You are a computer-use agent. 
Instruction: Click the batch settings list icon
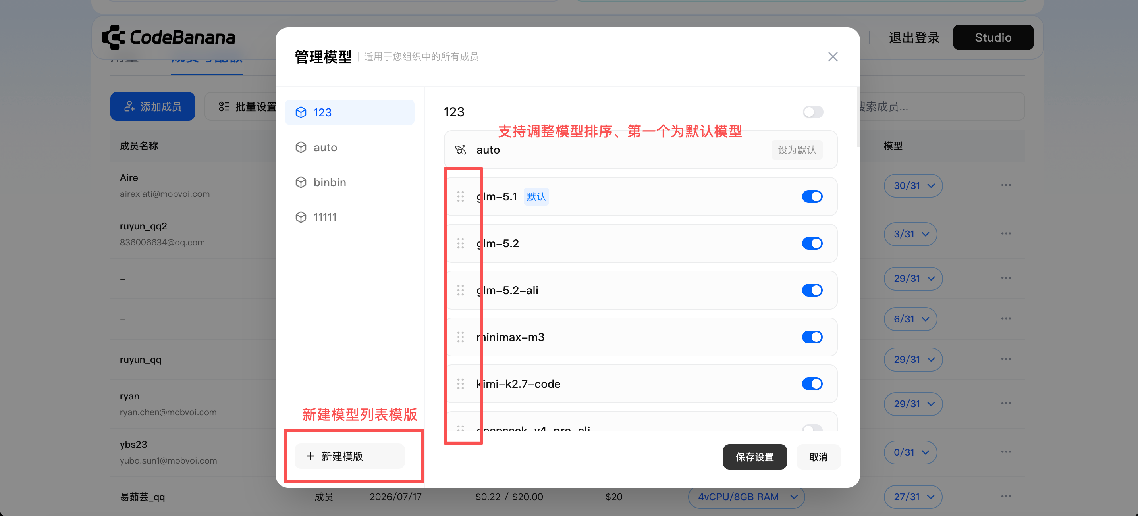224,106
